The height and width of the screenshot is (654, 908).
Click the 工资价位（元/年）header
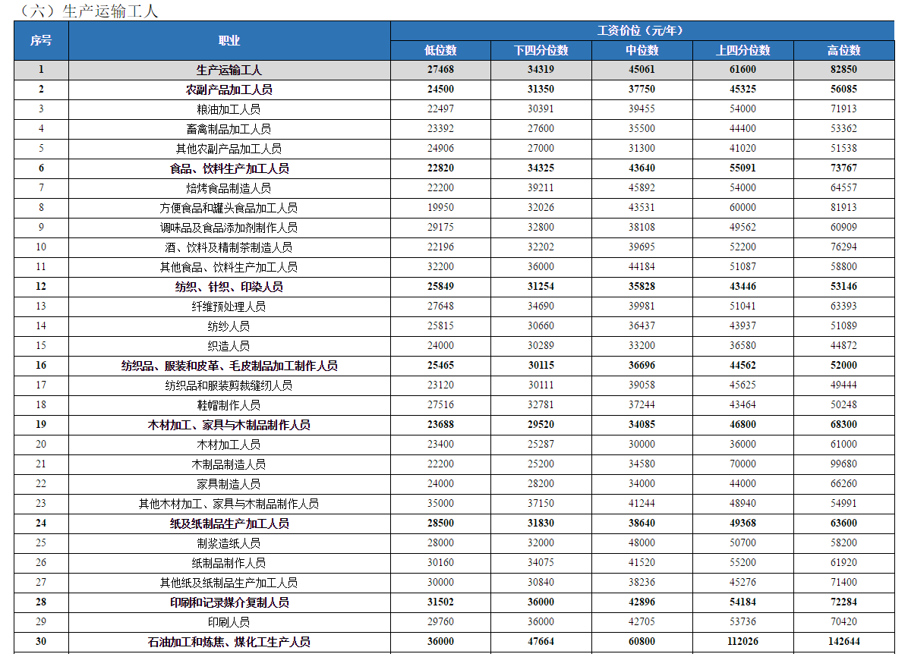[x=642, y=30]
